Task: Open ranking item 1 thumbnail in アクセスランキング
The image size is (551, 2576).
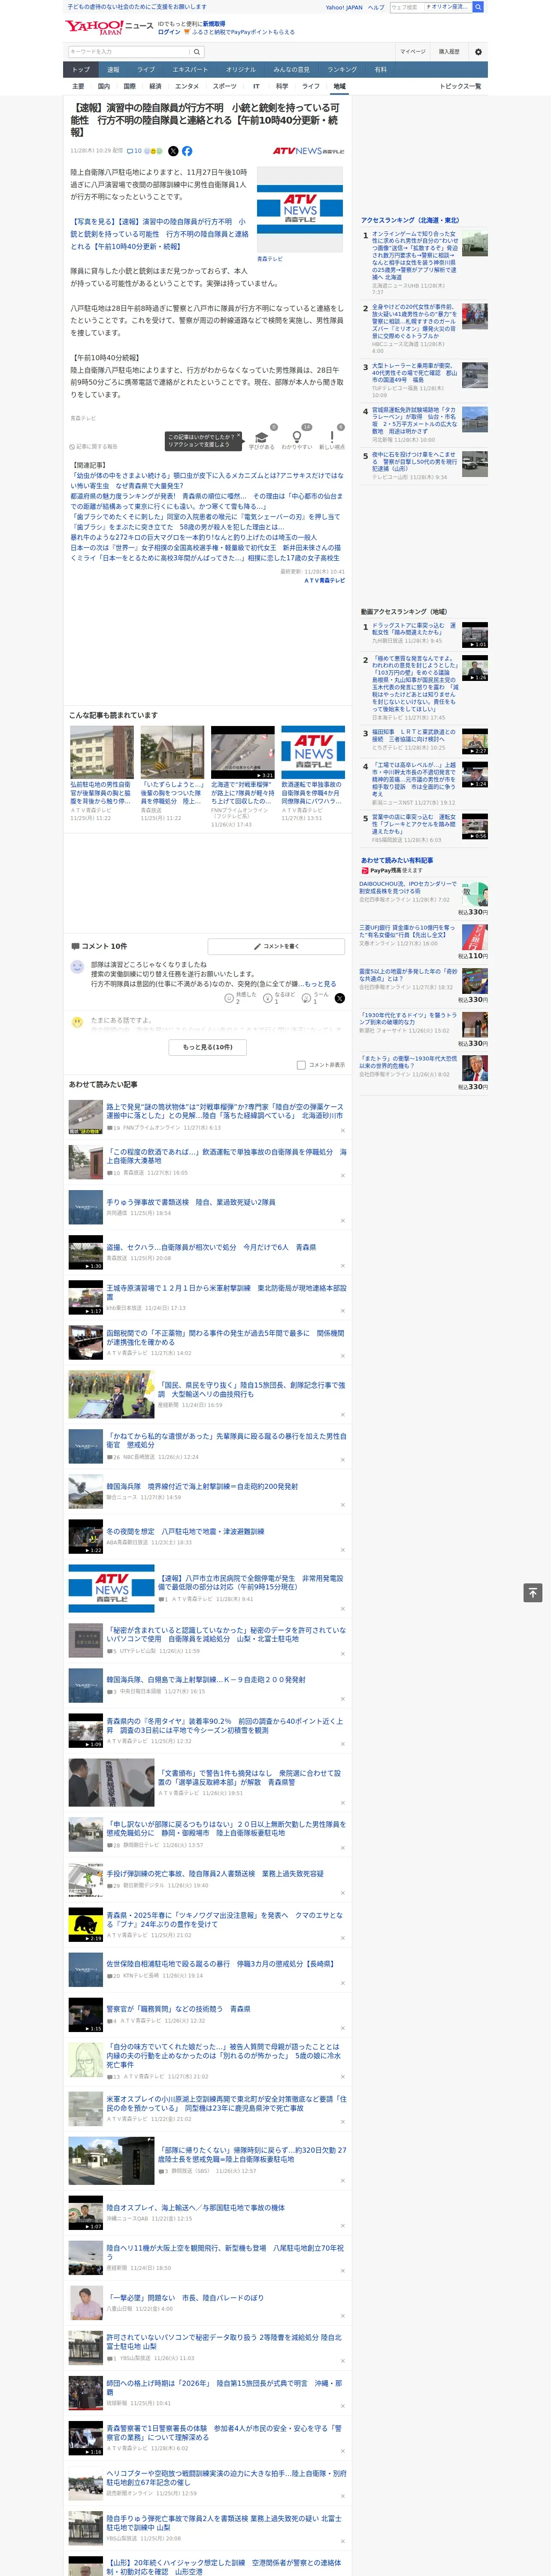Action: 474,243
